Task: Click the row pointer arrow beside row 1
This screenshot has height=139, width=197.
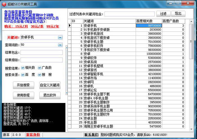Action: pos(70,26)
